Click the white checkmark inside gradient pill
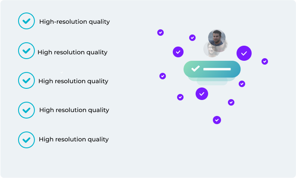The height and width of the screenshot is (178, 296). (195, 69)
